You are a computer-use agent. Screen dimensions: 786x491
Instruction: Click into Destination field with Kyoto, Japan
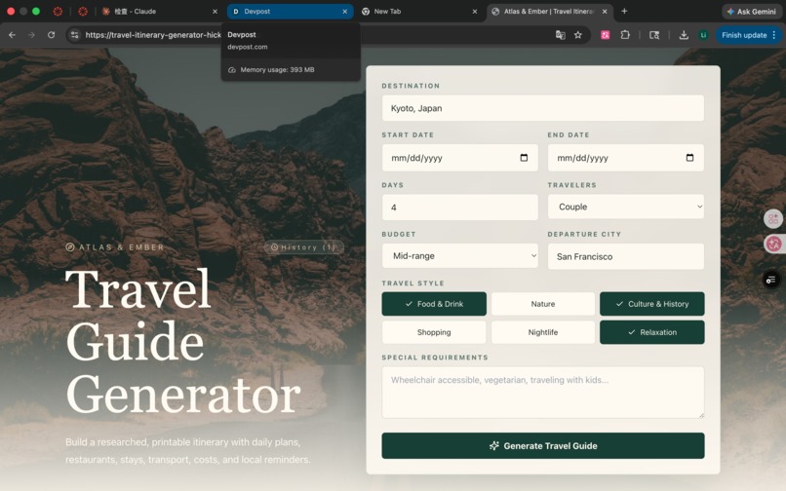[543, 108]
